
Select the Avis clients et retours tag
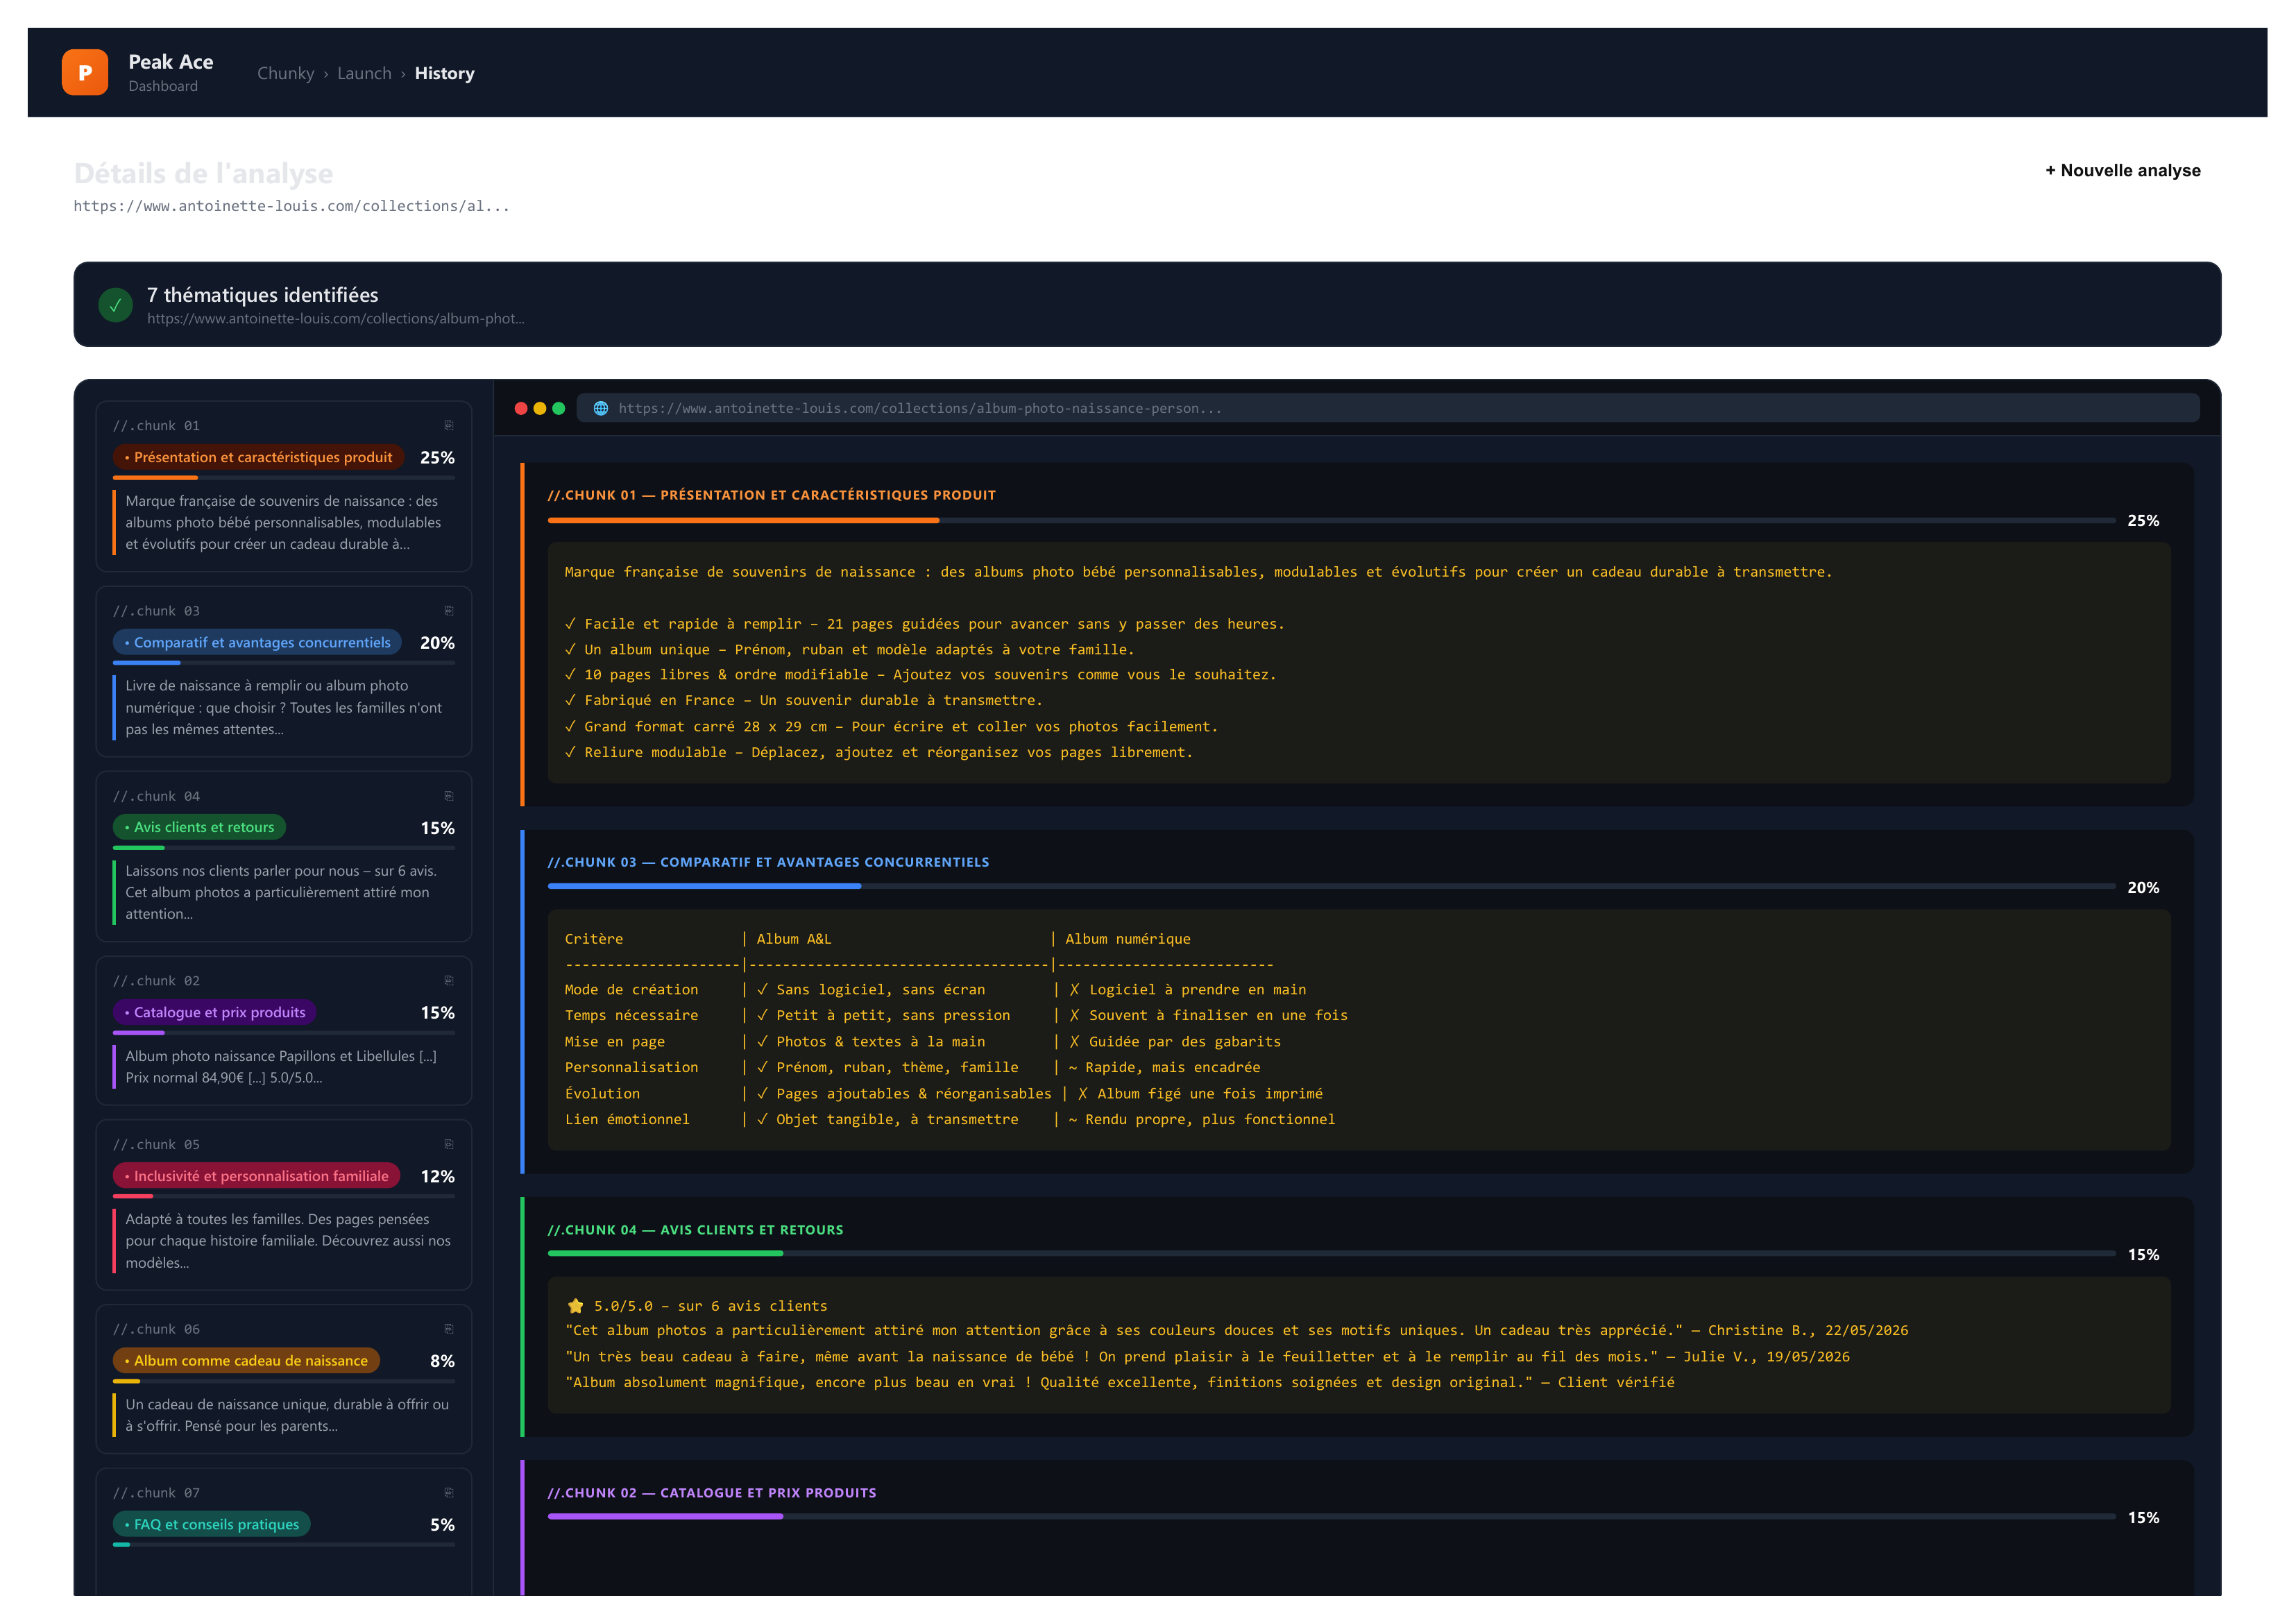(x=199, y=827)
